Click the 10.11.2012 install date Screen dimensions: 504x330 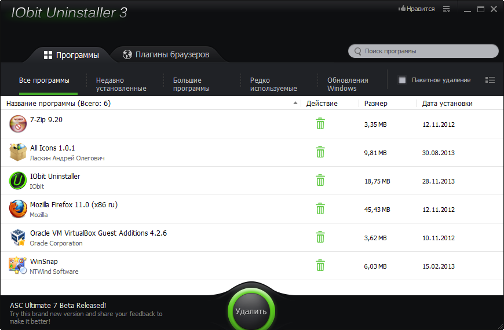(439, 238)
